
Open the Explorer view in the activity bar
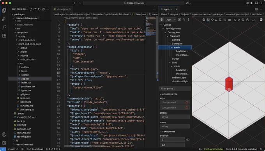(4, 10)
